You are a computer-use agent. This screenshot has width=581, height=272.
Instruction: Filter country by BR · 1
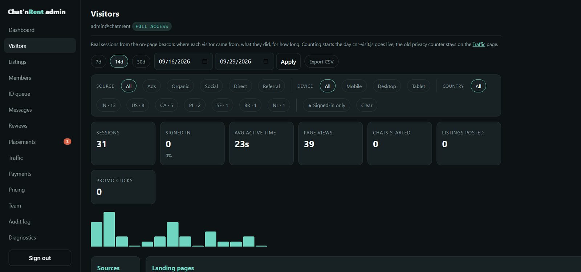coord(250,105)
